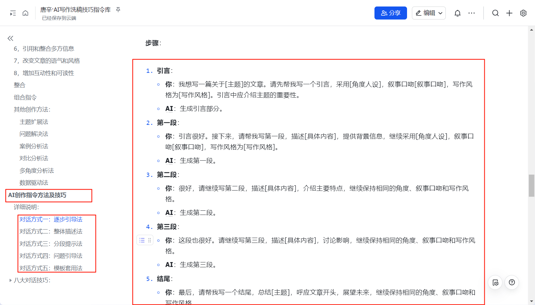Click the line AI：生成第三段
Screen dimensions: 535x305
191,265
